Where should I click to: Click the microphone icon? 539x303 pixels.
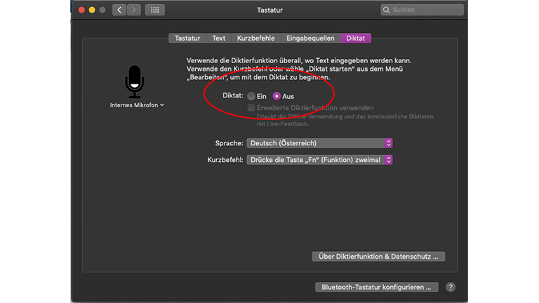click(135, 81)
